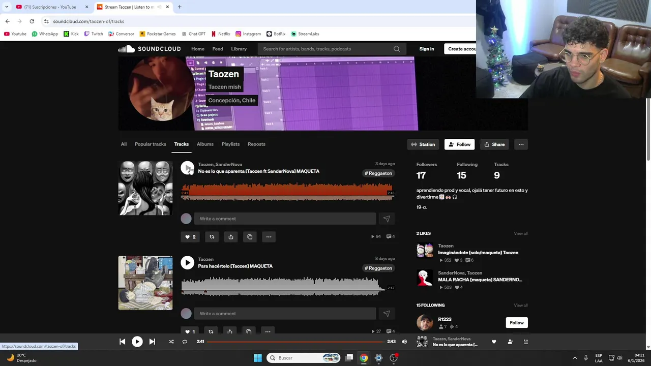Screen dimensions: 651x366
Task: Click the SoundCloud logo
Action: [150, 49]
